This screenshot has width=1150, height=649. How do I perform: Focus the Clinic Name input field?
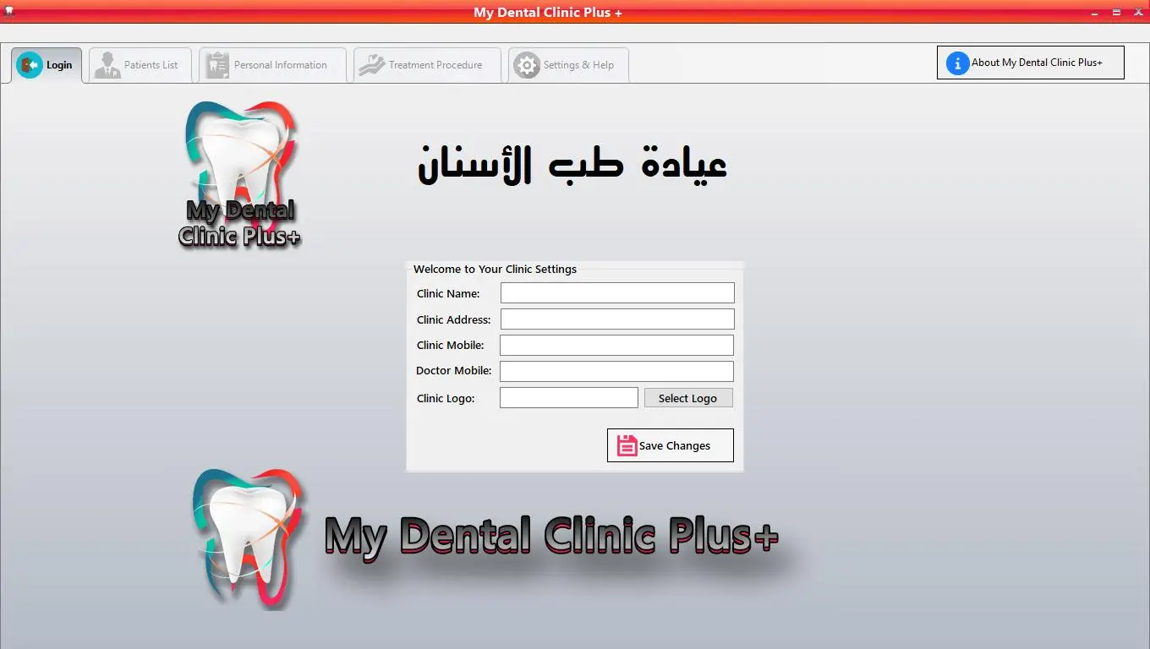[x=617, y=293]
